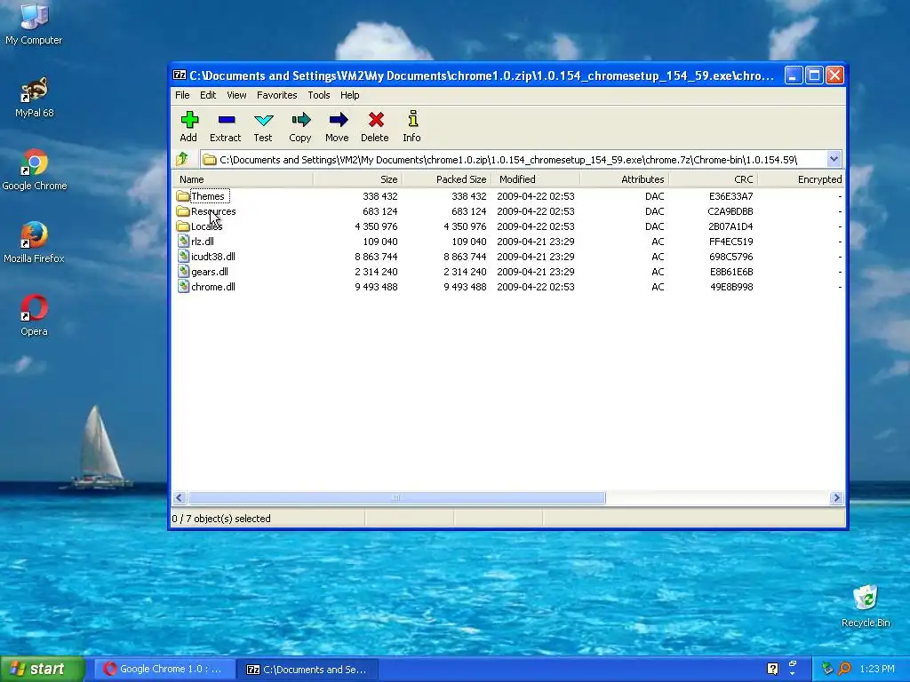Sort by the Size column header
The image size is (910, 682).
[357, 179]
